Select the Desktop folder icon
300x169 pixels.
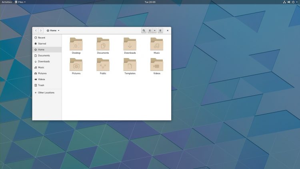coord(76,44)
